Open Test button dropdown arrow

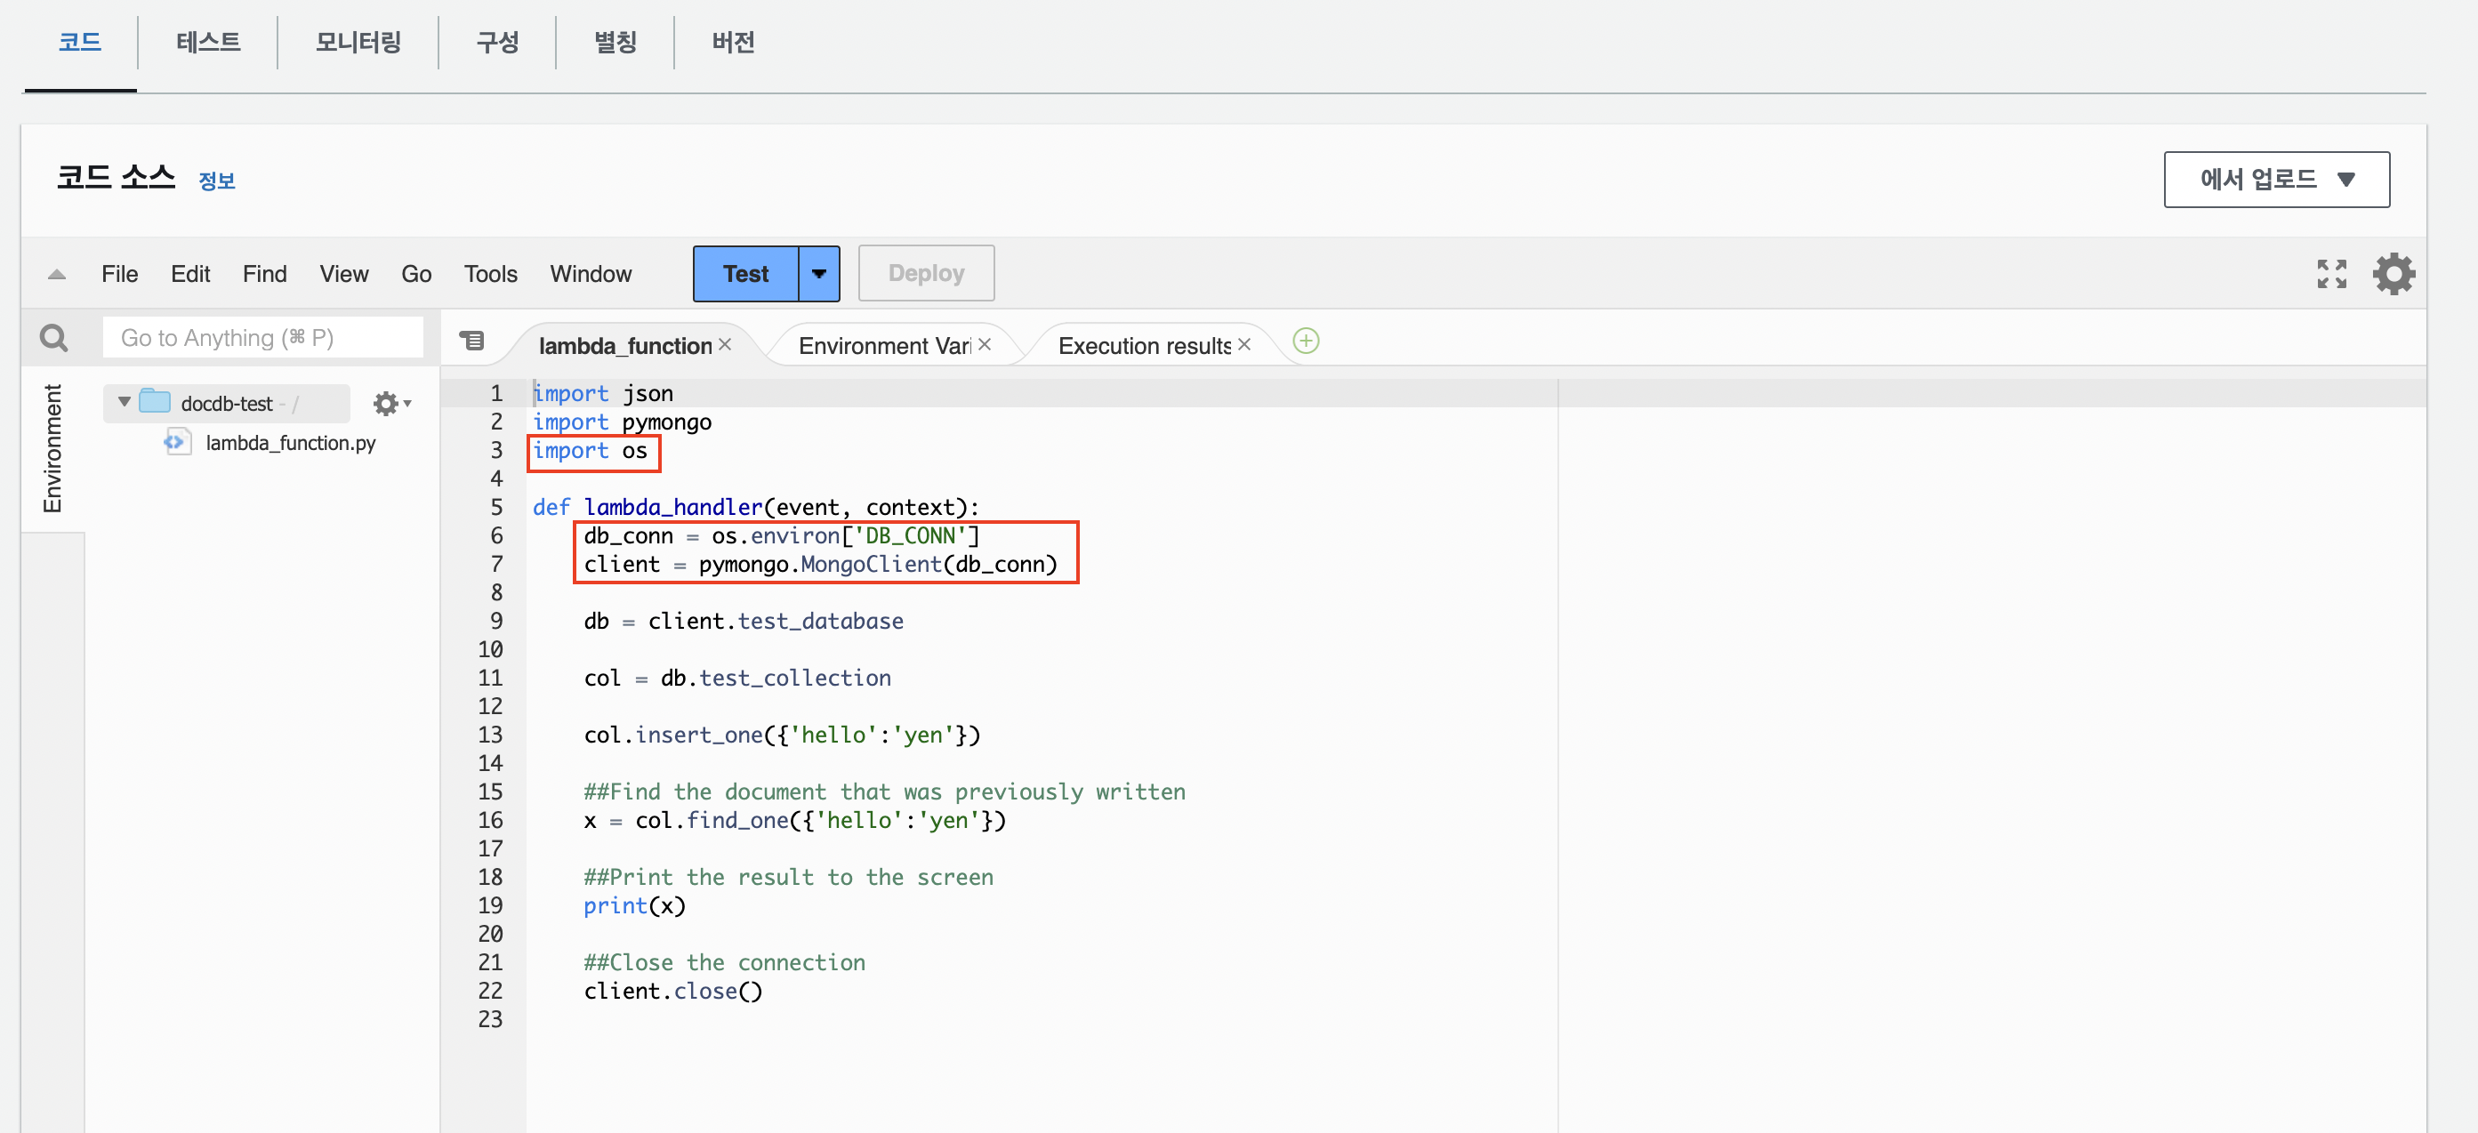click(818, 274)
